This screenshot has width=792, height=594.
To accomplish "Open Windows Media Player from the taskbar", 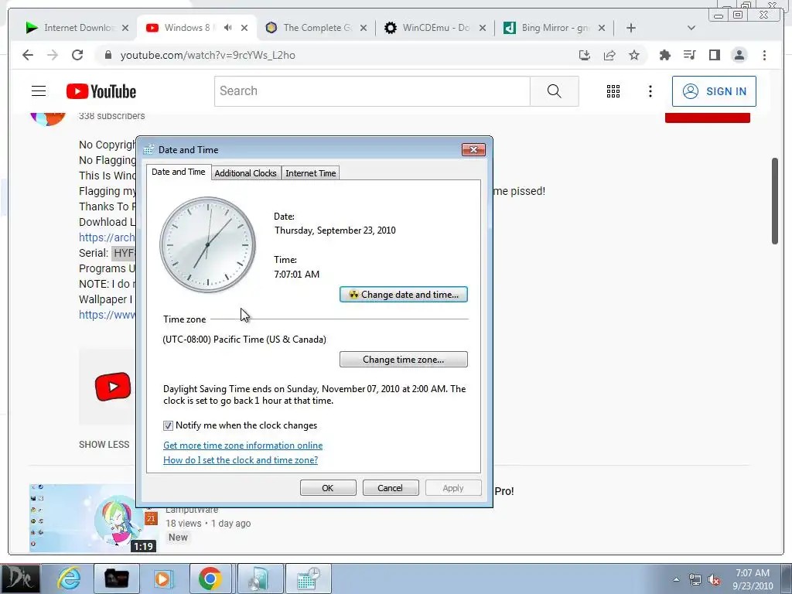I will (164, 579).
